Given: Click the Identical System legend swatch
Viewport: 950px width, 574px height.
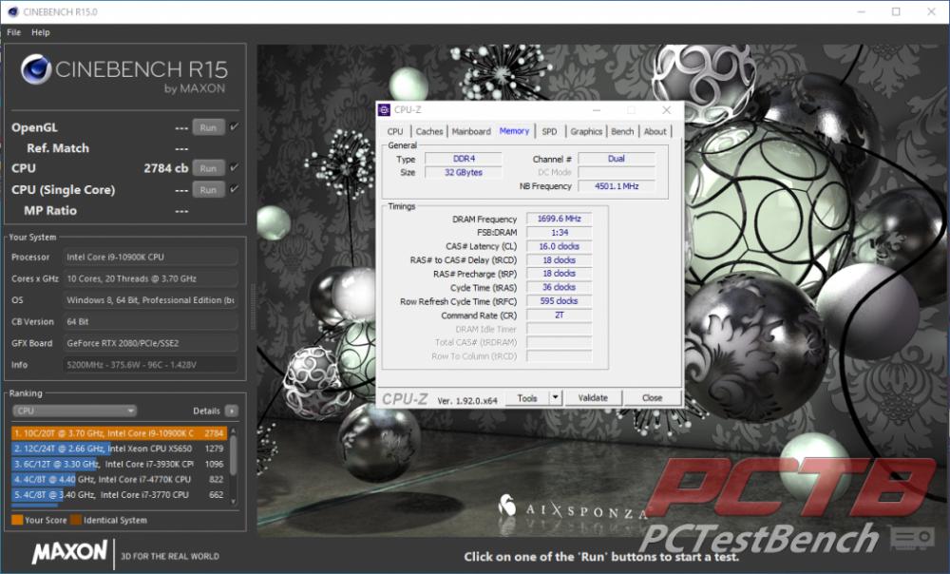Looking at the screenshot, I should coord(76,520).
